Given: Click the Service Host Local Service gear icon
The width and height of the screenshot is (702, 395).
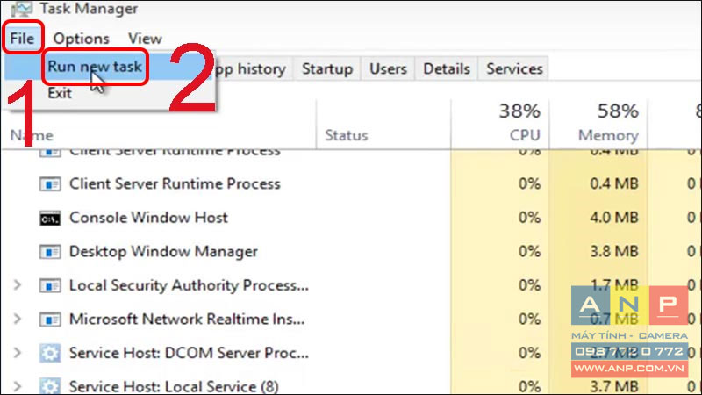Looking at the screenshot, I should coord(50,386).
